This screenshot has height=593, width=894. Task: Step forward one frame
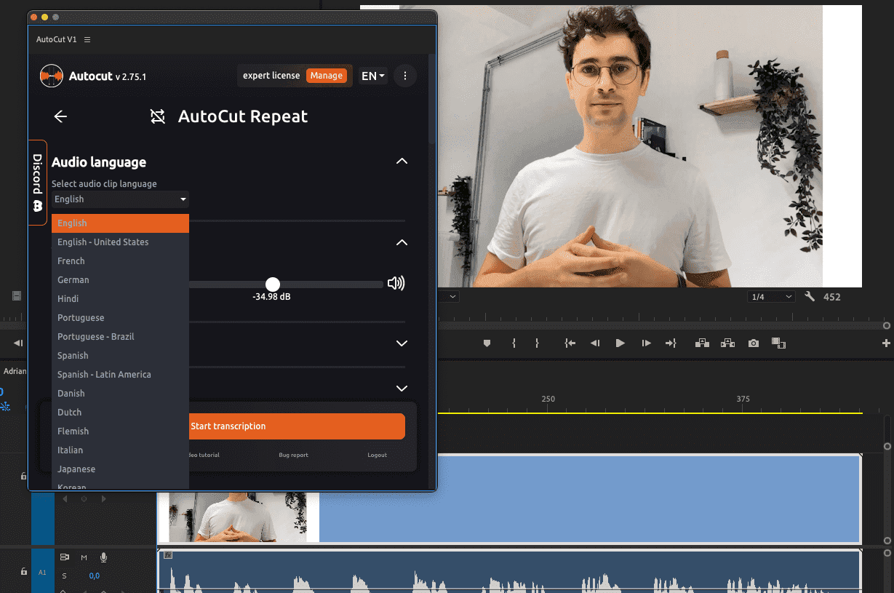[646, 343]
